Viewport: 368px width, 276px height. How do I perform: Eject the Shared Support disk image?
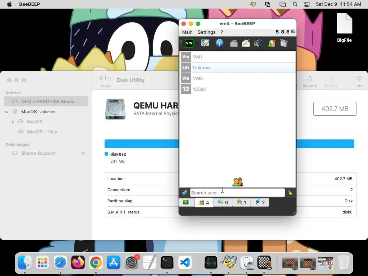pyautogui.click(x=83, y=153)
